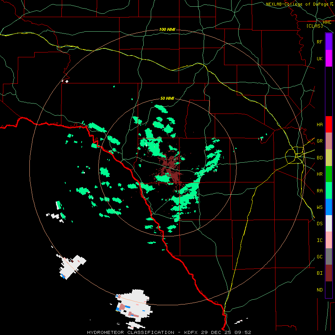Image resolution: width=335 pixels, height=335 pixels.
Task: Click the GC legend label
Action: 319,257
